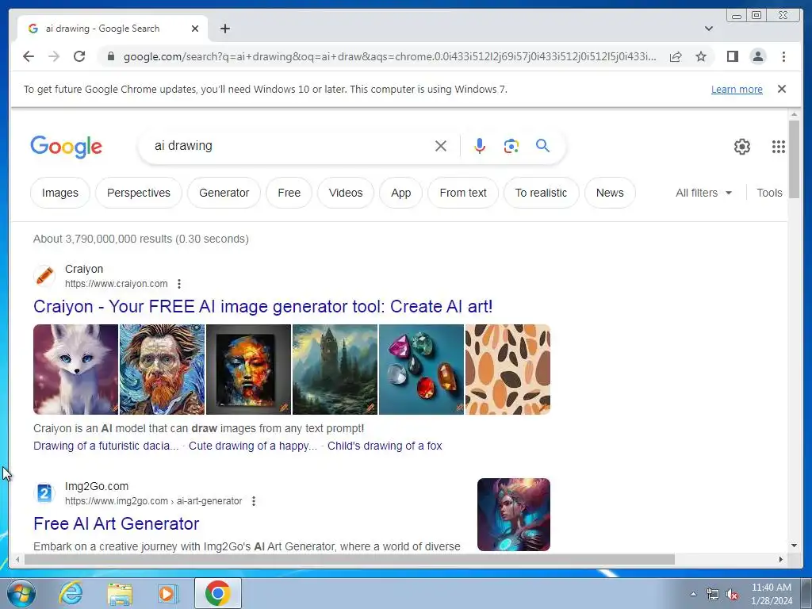The height and width of the screenshot is (609, 812).
Task: Open the castle landscape thumbnail
Action: (335, 370)
